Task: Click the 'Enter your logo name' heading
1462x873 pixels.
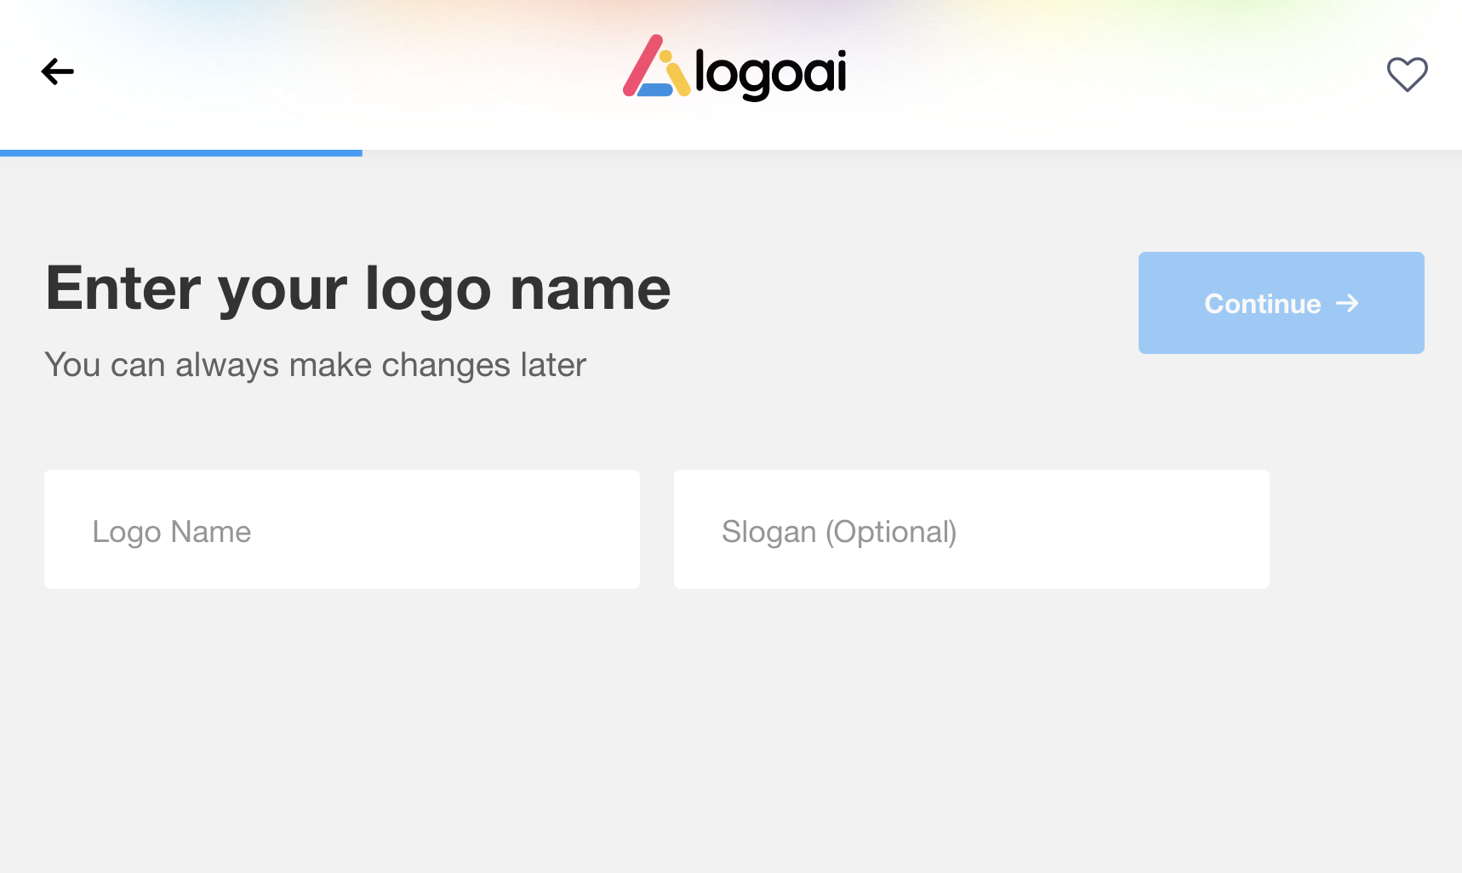Action: coord(358,288)
